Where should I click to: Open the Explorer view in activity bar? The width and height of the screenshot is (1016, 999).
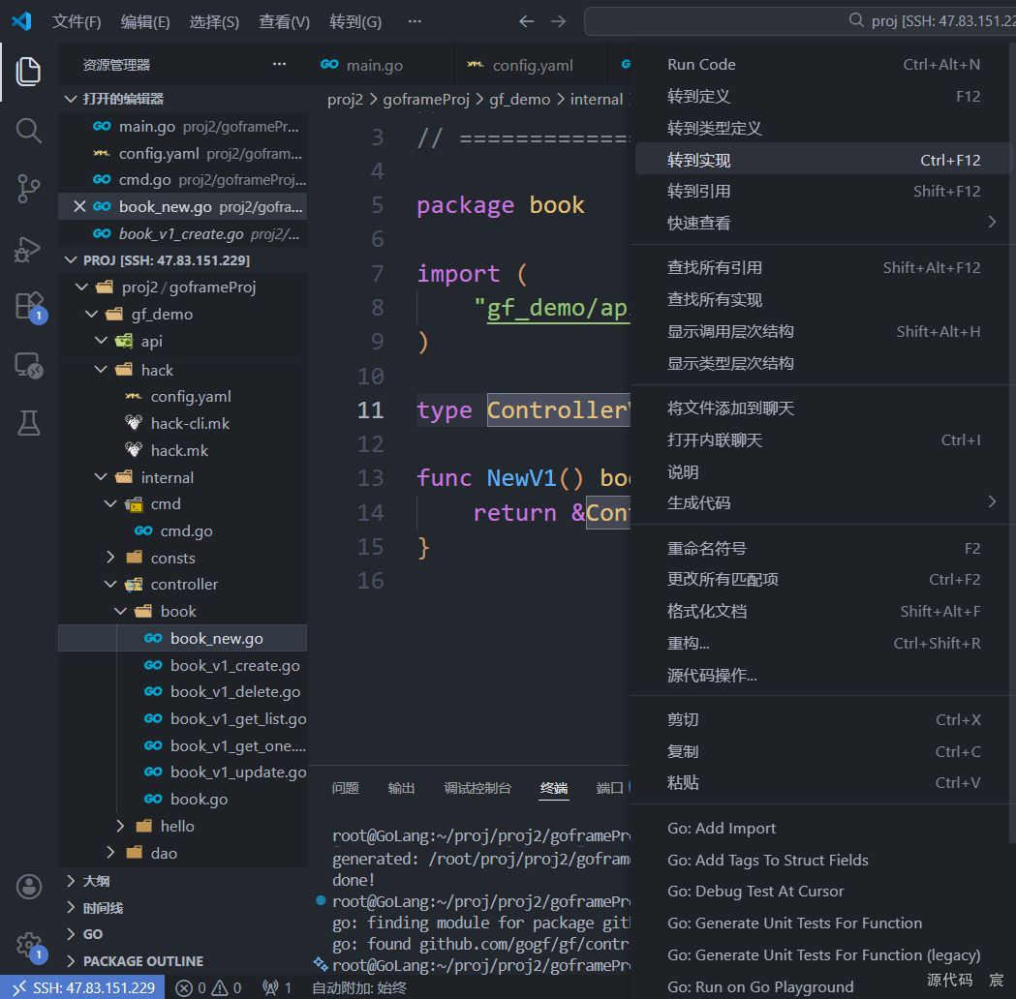click(28, 72)
